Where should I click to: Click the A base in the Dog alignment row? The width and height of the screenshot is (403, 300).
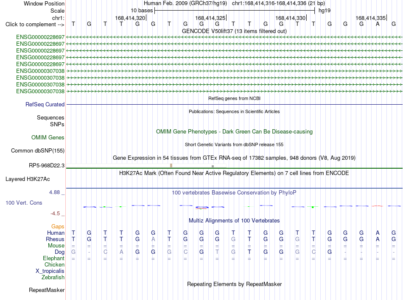(x=121, y=252)
